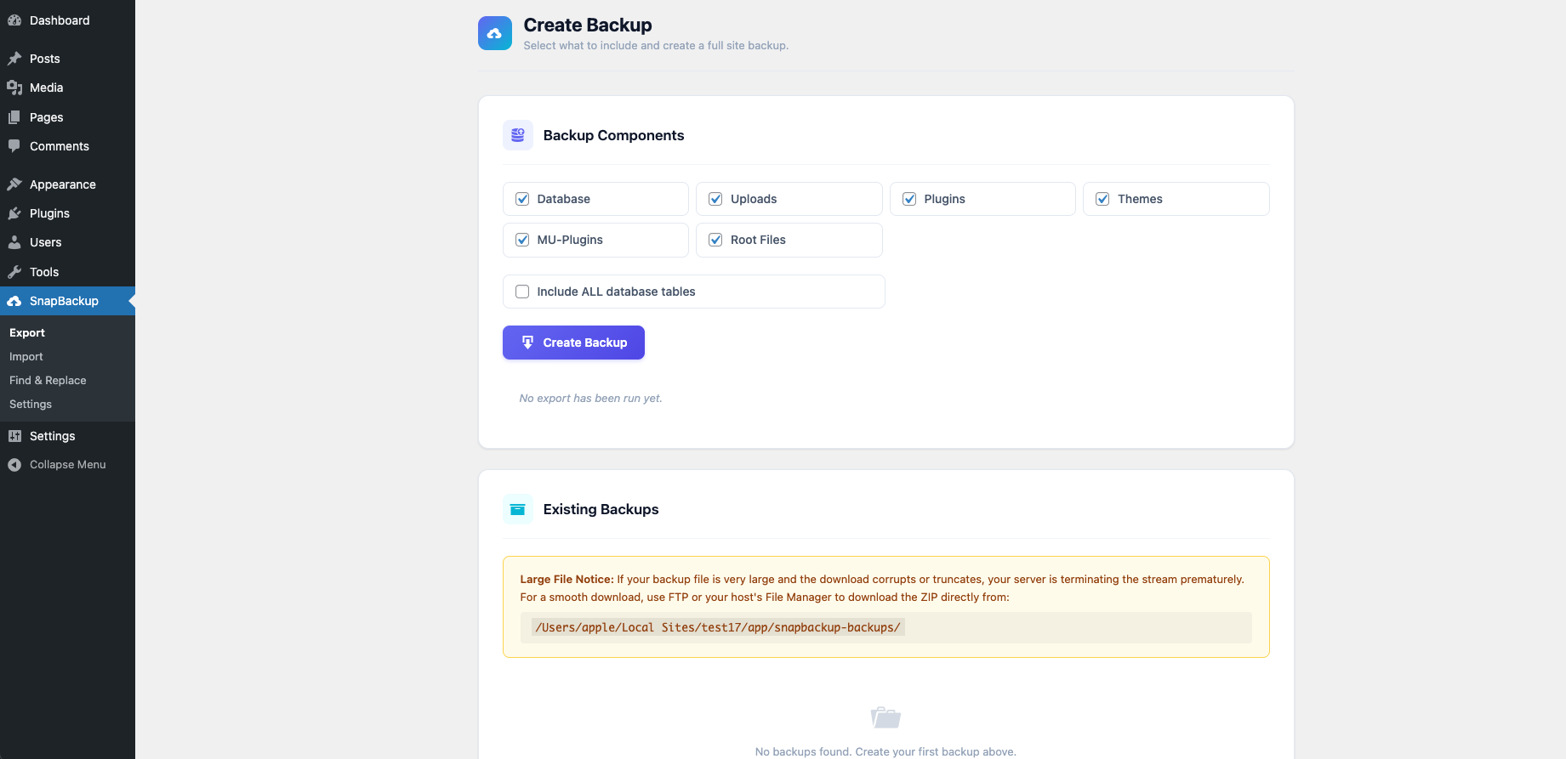The image size is (1566, 759).
Task: Click the Database label text
Action: [x=563, y=199]
